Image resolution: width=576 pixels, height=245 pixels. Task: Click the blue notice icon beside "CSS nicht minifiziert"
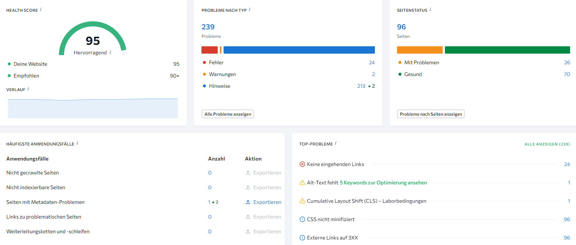[x=302, y=219]
